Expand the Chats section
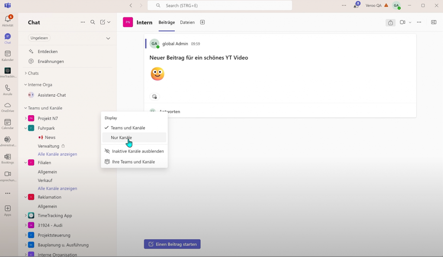 [x=26, y=73]
